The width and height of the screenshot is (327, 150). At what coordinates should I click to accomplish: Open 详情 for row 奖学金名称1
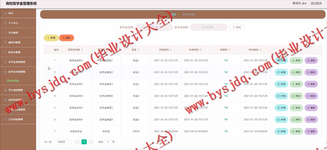[x=281, y=61]
